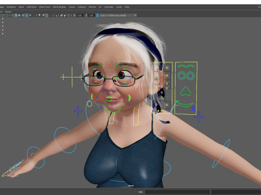Open the Mesh Tools menu
Image resolution: width=261 pixels, height=195 pixels.
click(x=45, y=7)
